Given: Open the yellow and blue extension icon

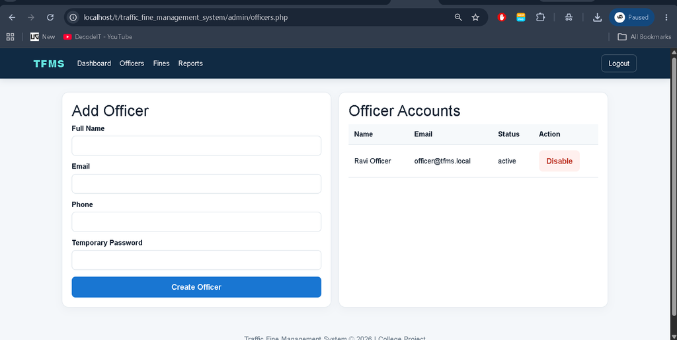Looking at the screenshot, I should click(521, 17).
